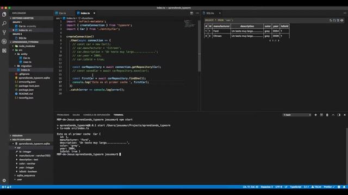Switch to the SQLite results tab
Screen dimensions: 348x195
click(x=210, y=13)
